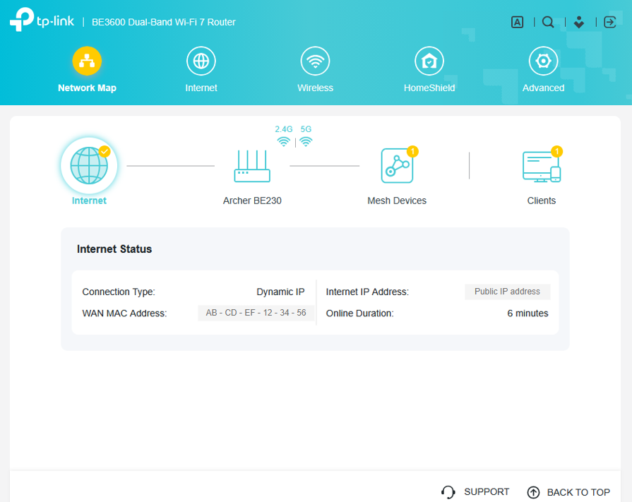Screen dimensions: 632x502
Task: Click the Clients count badge
Action: pyautogui.click(x=556, y=152)
